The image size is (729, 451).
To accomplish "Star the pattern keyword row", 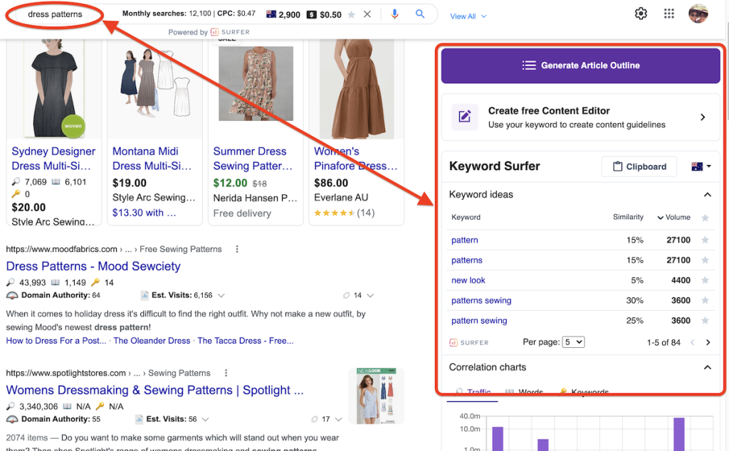I will point(705,240).
